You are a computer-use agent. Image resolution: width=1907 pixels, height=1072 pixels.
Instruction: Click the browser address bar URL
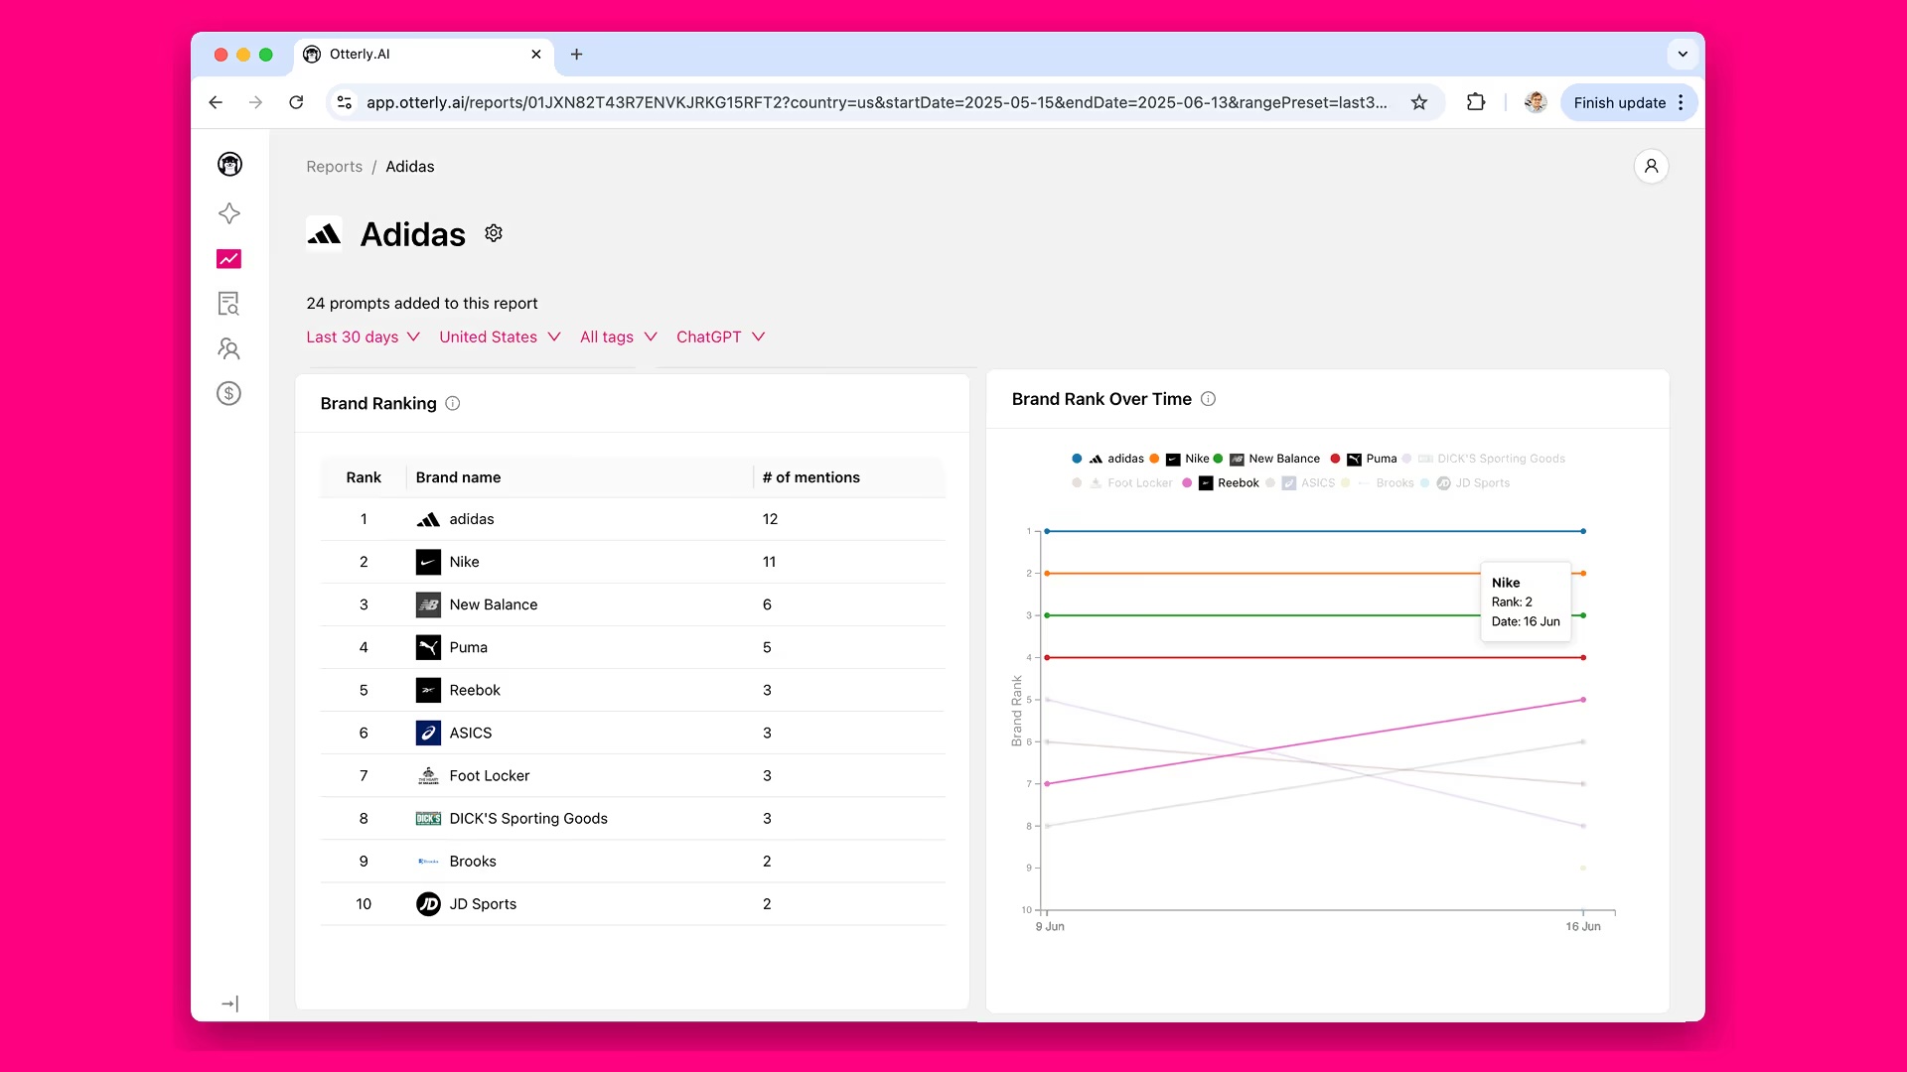tap(874, 103)
